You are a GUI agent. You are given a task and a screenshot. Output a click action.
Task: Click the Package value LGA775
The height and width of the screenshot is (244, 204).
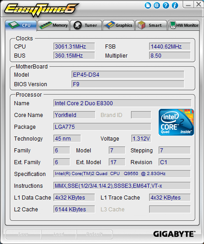102,127
